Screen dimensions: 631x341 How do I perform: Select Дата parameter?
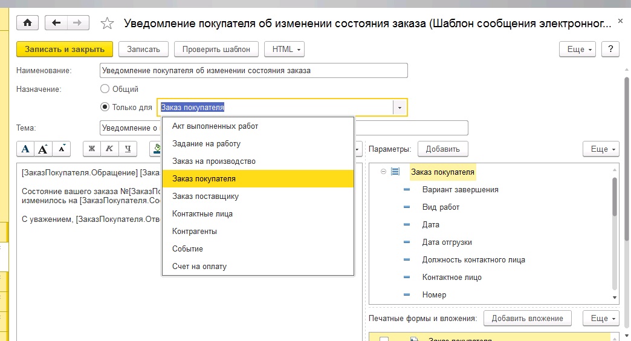click(x=430, y=225)
